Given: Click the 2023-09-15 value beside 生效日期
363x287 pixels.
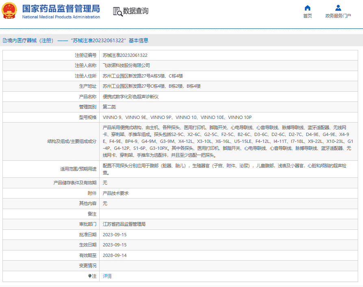Looking at the screenshot, I should 115,245.
